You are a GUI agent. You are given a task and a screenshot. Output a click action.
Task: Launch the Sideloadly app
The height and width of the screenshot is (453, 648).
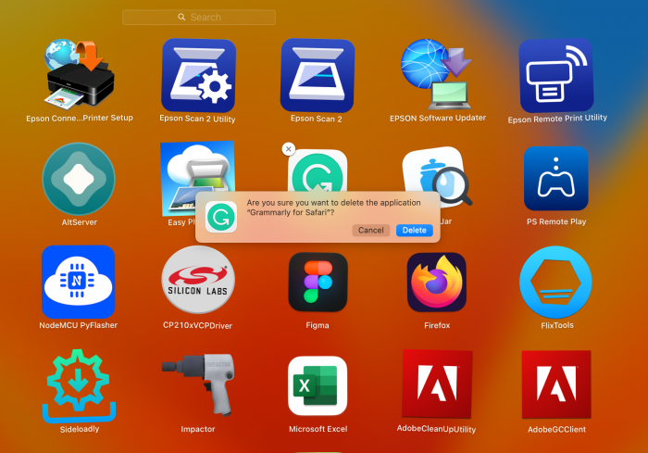pos(79,386)
